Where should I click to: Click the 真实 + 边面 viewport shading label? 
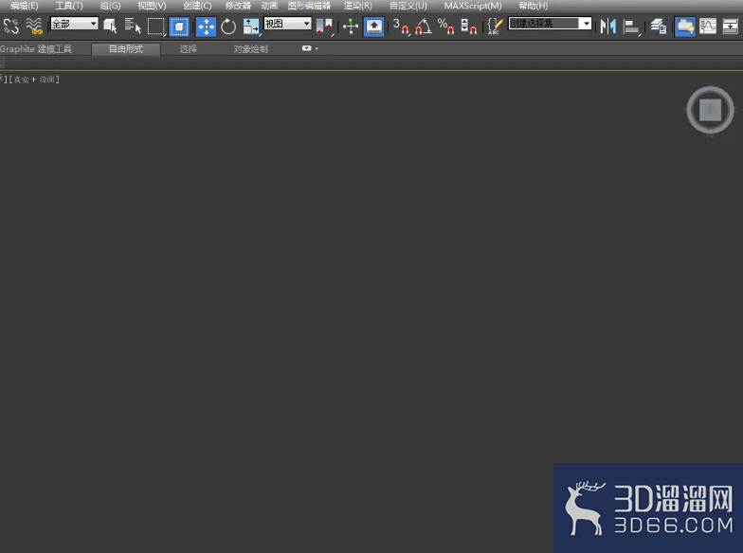(34, 80)
